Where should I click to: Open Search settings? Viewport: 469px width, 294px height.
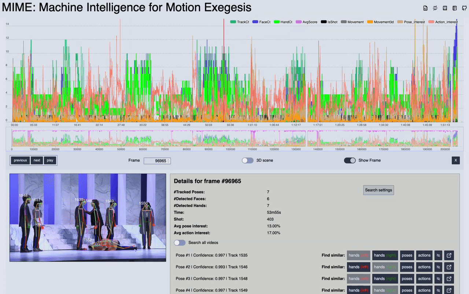(378, 190)
